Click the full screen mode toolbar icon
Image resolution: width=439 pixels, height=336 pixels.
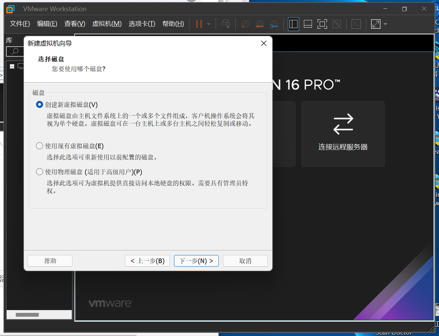322,24
